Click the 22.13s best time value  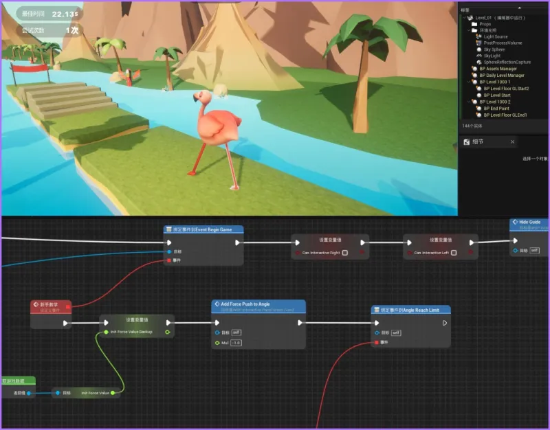[x=65, y=14]
